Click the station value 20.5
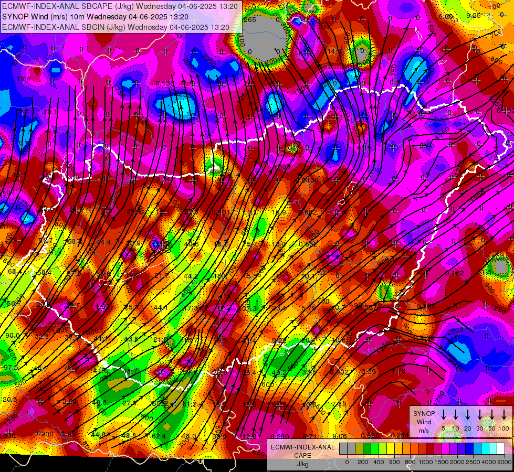Image resolution: width=514 pixels, height=472 pixels. [x=9, y=399]
